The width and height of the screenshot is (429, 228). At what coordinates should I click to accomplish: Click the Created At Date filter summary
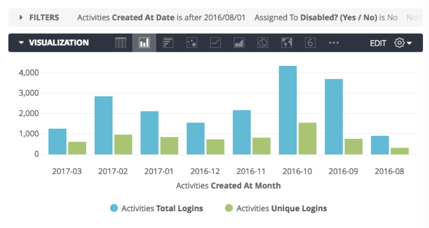coord(161,18)
